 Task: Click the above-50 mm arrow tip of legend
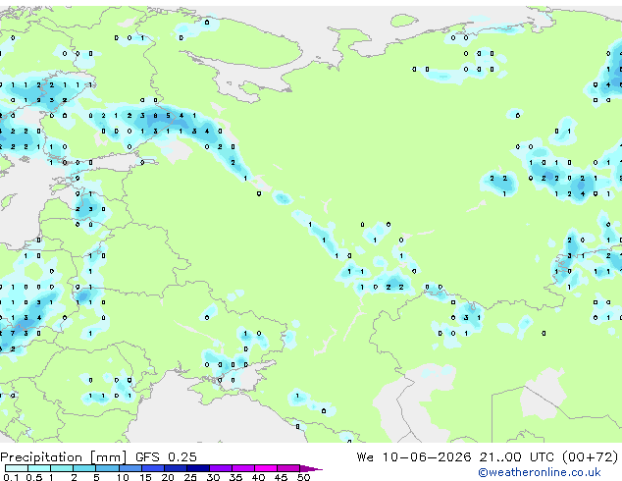[x=311, y=469]
